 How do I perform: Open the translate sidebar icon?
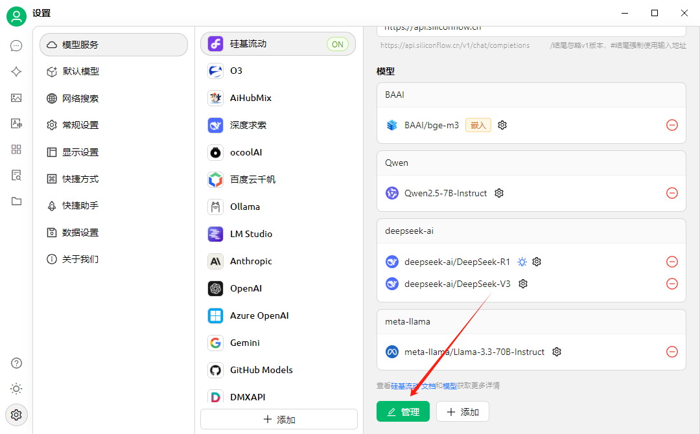(x=16, y=124)
